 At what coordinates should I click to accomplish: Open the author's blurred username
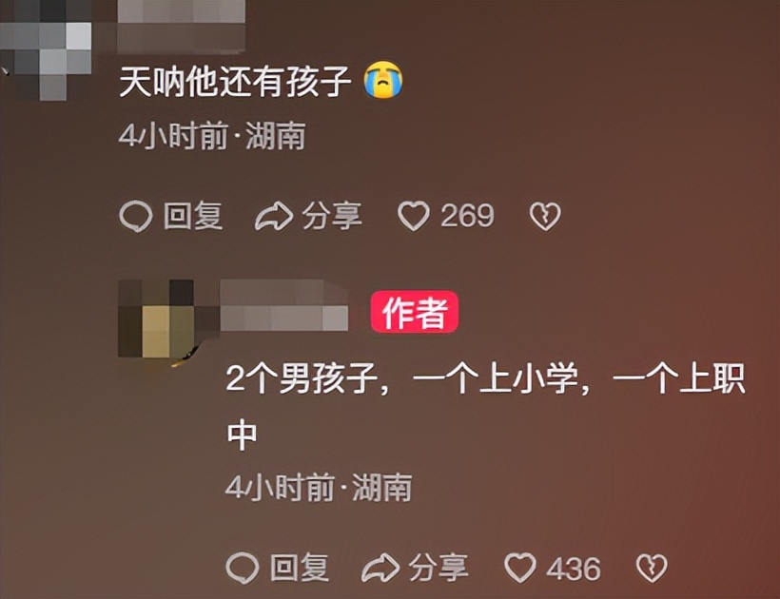pyautogui.click(x=283, y=306)
